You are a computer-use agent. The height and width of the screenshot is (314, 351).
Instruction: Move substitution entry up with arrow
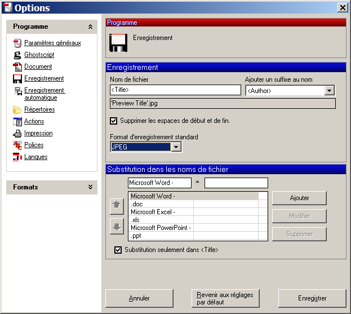coord(117,206)
